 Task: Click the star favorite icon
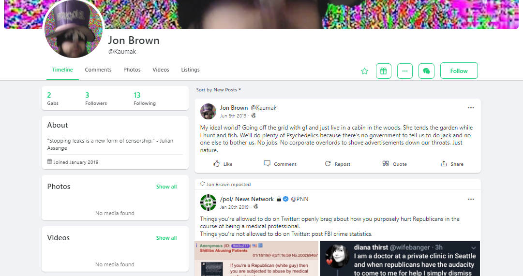[364, 71]
